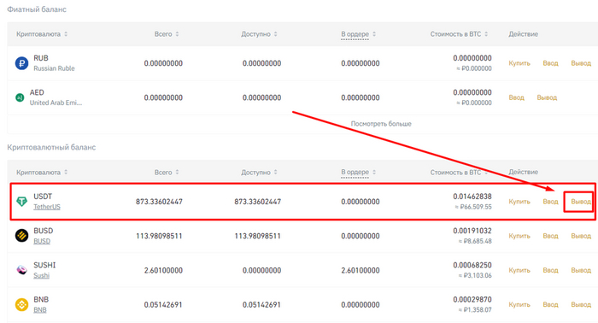Click Вывод in the AED row
Viewport: 598px width, 323px height.
pos(547,97)
